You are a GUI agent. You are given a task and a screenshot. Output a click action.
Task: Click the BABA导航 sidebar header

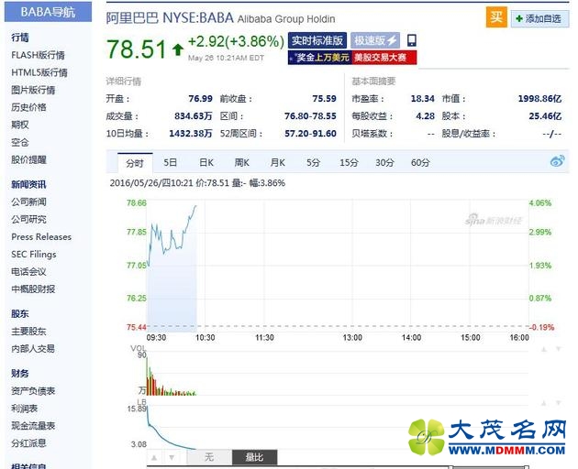coord(48,12)
